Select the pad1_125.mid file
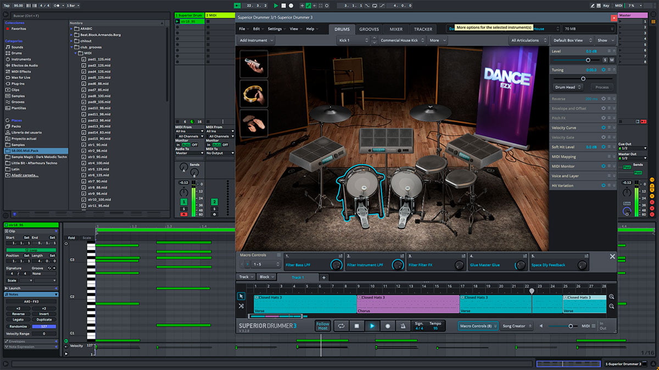 click(99, 59)
